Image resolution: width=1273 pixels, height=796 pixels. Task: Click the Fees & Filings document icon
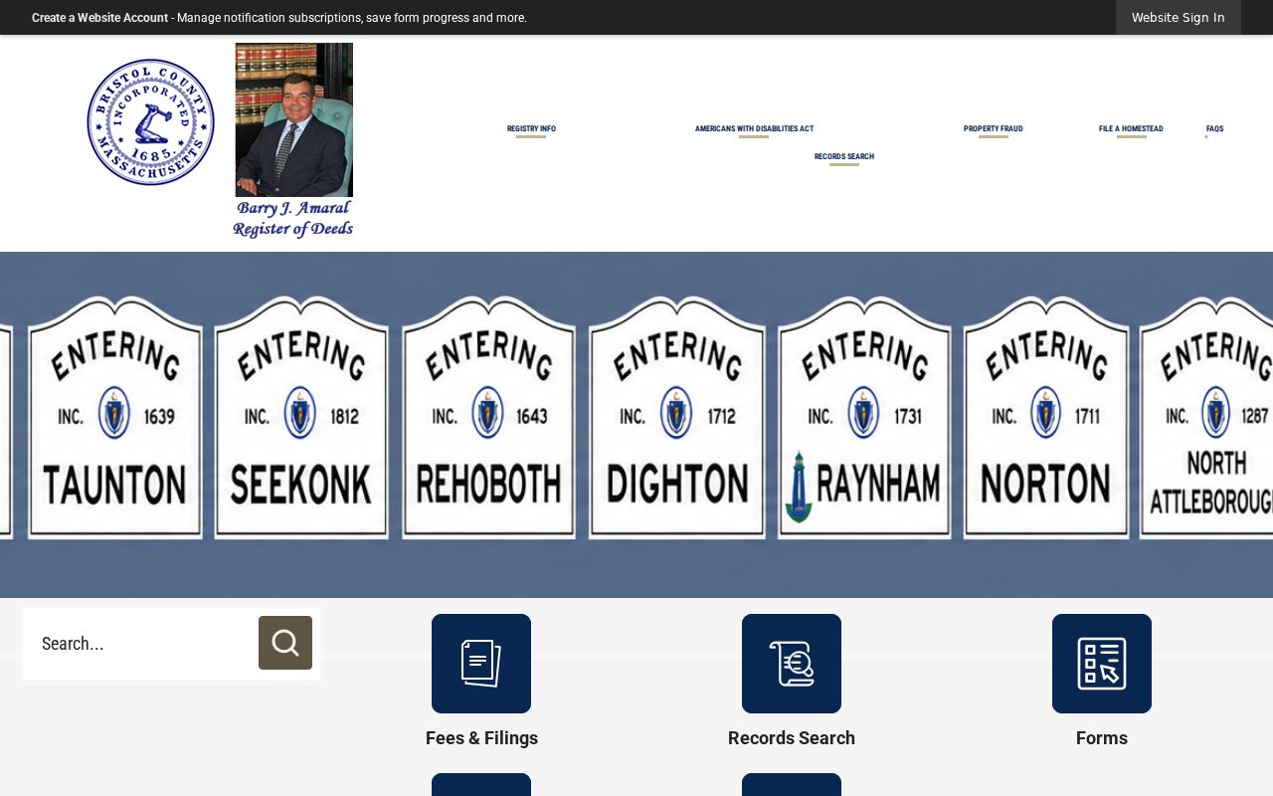pos(481,664)
